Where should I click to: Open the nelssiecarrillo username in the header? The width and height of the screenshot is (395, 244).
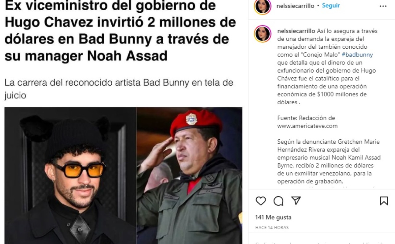(x=296, y=6)
